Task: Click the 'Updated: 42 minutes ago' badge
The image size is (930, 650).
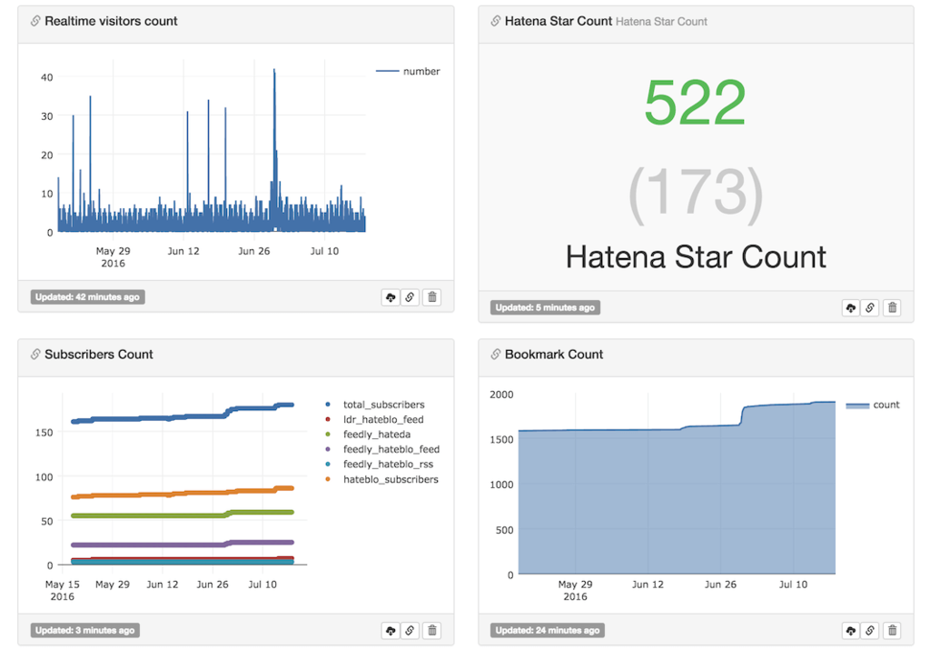Action: (x=88, y=297)
